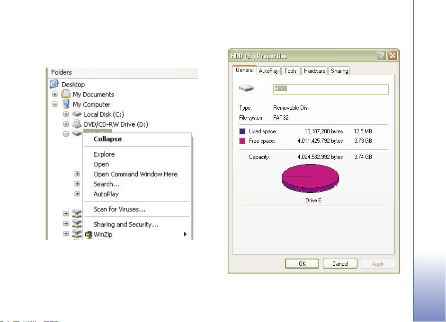Select the Local Disk (C:) drive icon

(x=77, y=114)
